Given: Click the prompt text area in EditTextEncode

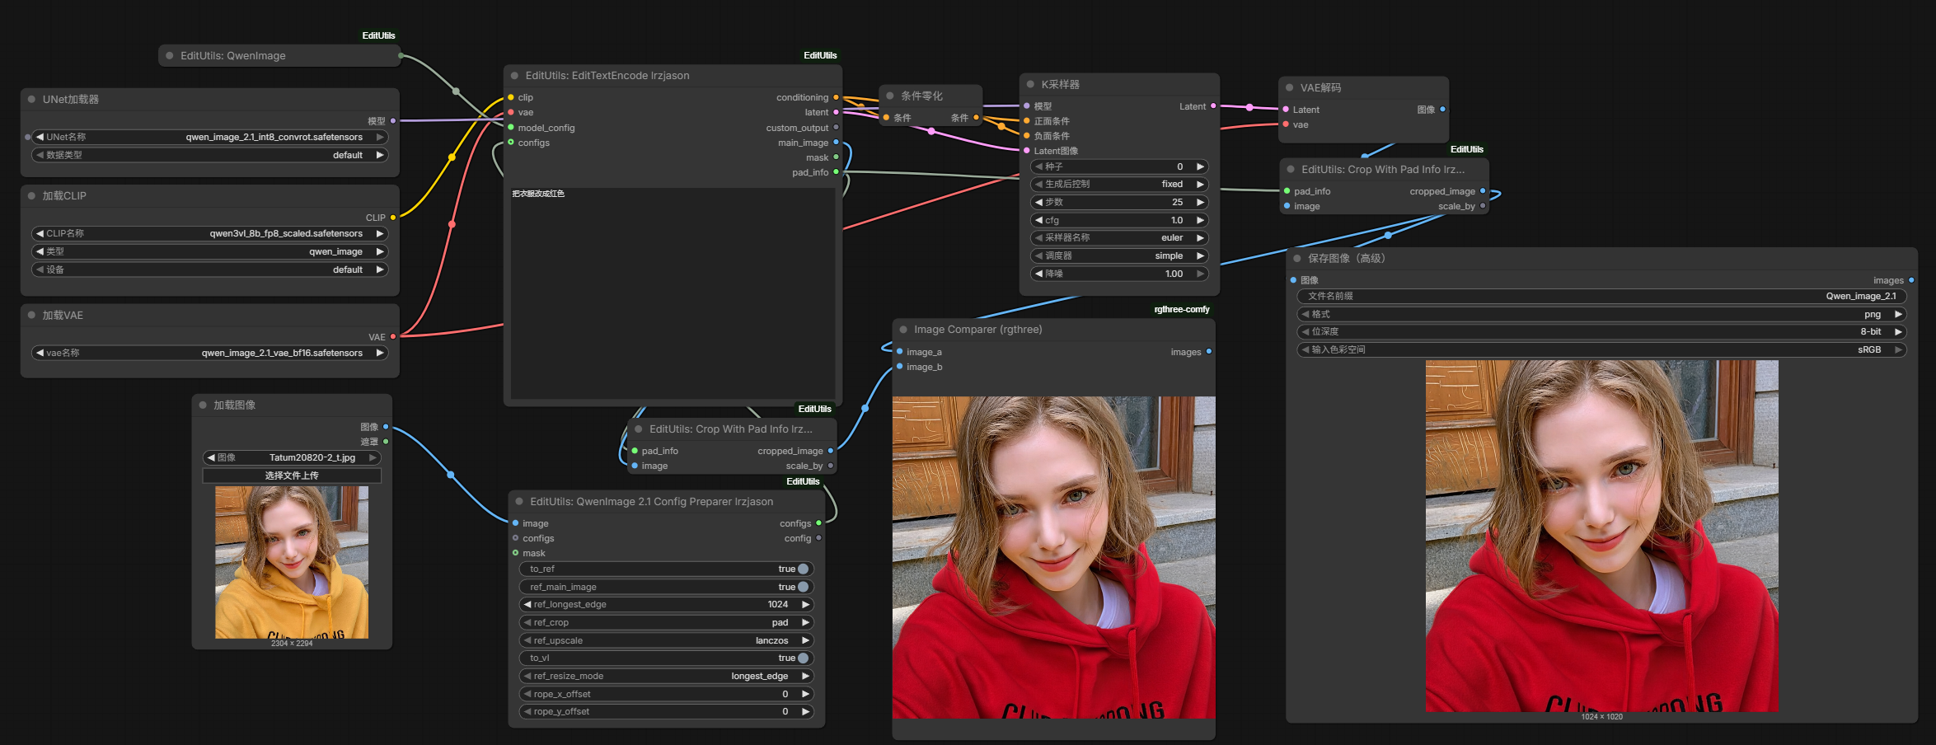Looking at the screenshot, I should 673,293.
